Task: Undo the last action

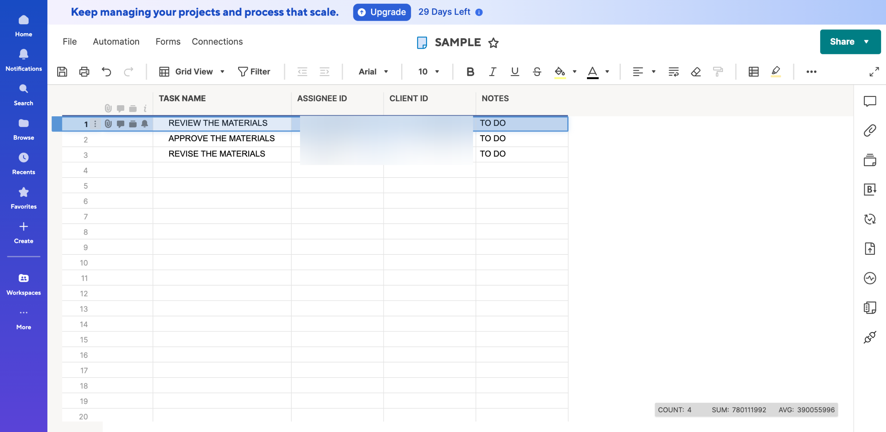Action: (106, 72)
